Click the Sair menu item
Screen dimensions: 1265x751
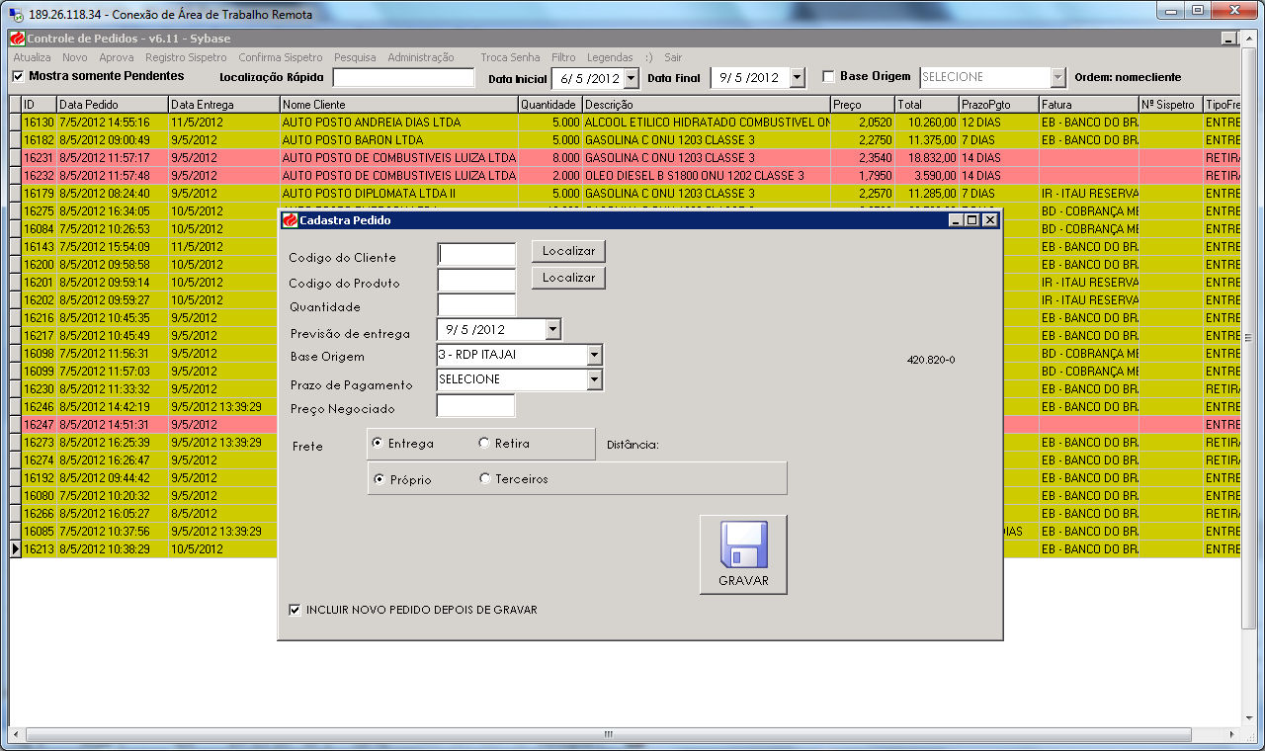coord(673,57)
